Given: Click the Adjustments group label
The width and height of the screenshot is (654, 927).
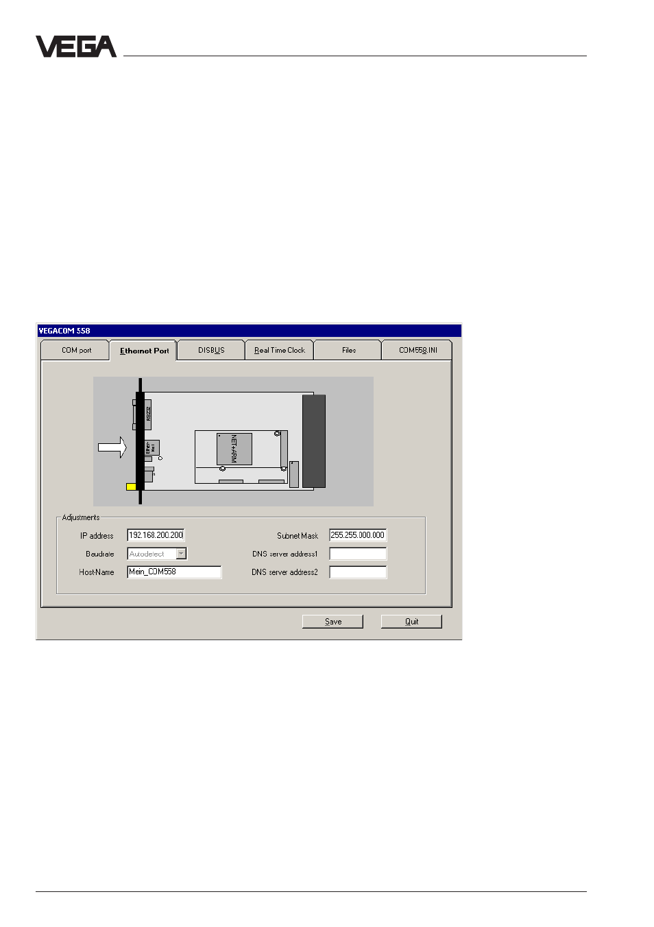Looking at the screenshot, I should click(81, 517).
